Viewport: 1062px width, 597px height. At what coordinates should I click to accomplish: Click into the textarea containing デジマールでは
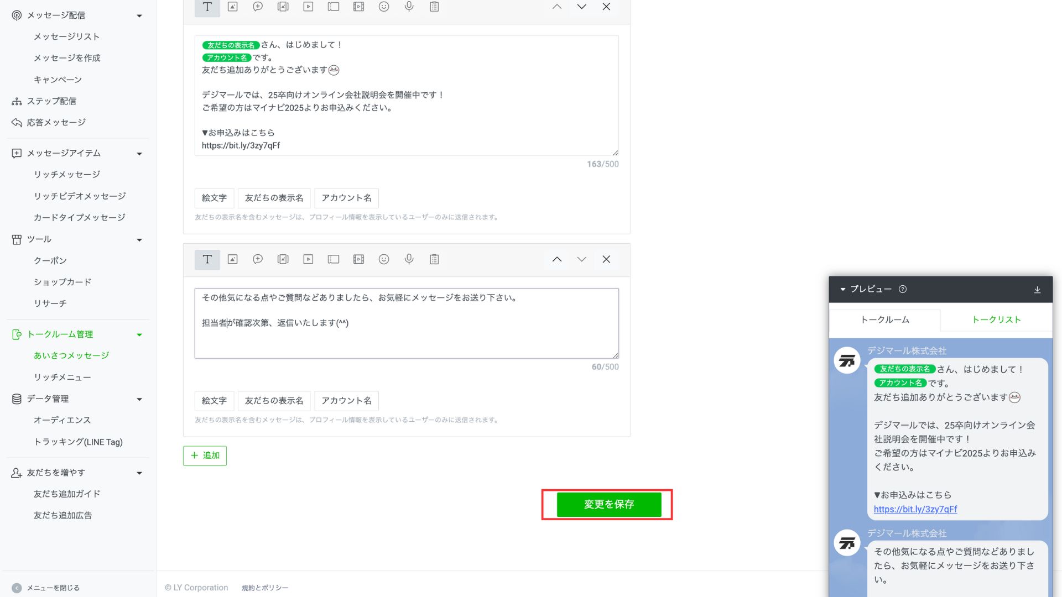point(407,96)
